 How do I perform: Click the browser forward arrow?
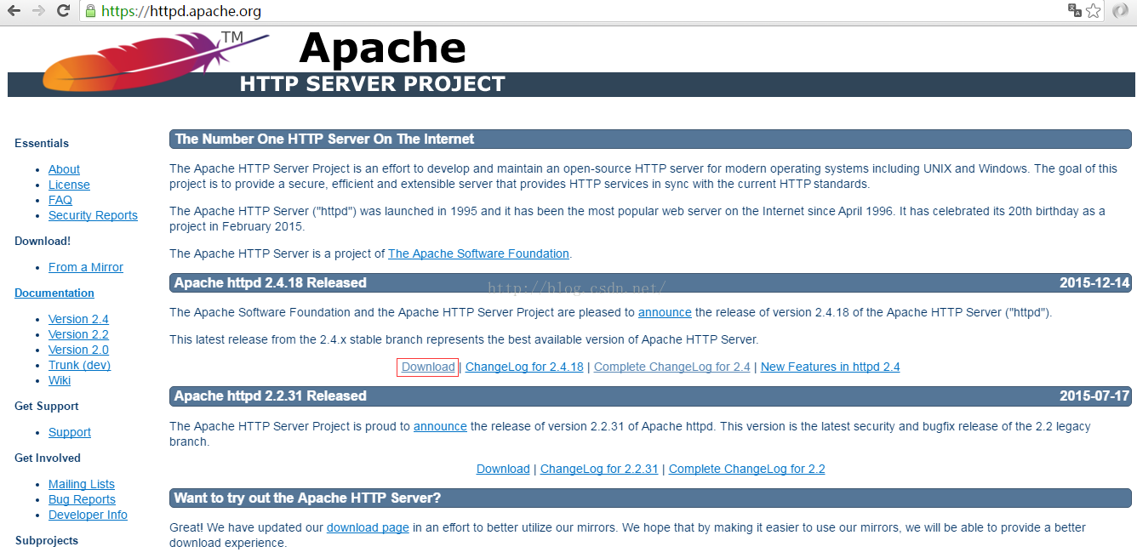38,11
